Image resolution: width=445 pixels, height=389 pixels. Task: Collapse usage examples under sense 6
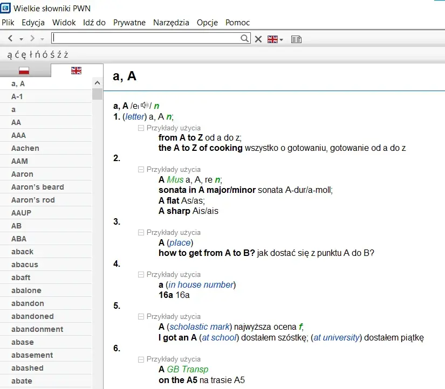pos(141,359)
